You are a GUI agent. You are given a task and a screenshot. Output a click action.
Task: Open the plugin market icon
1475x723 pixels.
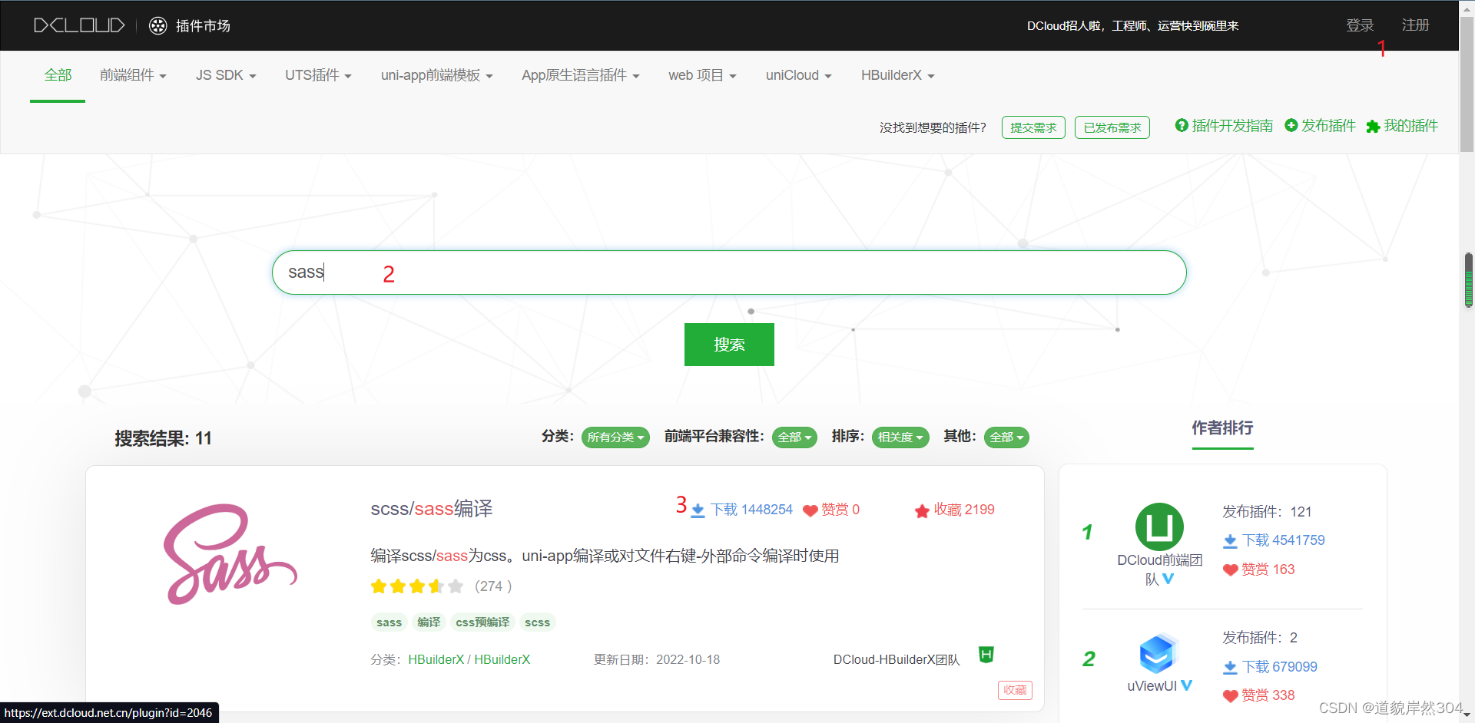[x=157, y=25]
